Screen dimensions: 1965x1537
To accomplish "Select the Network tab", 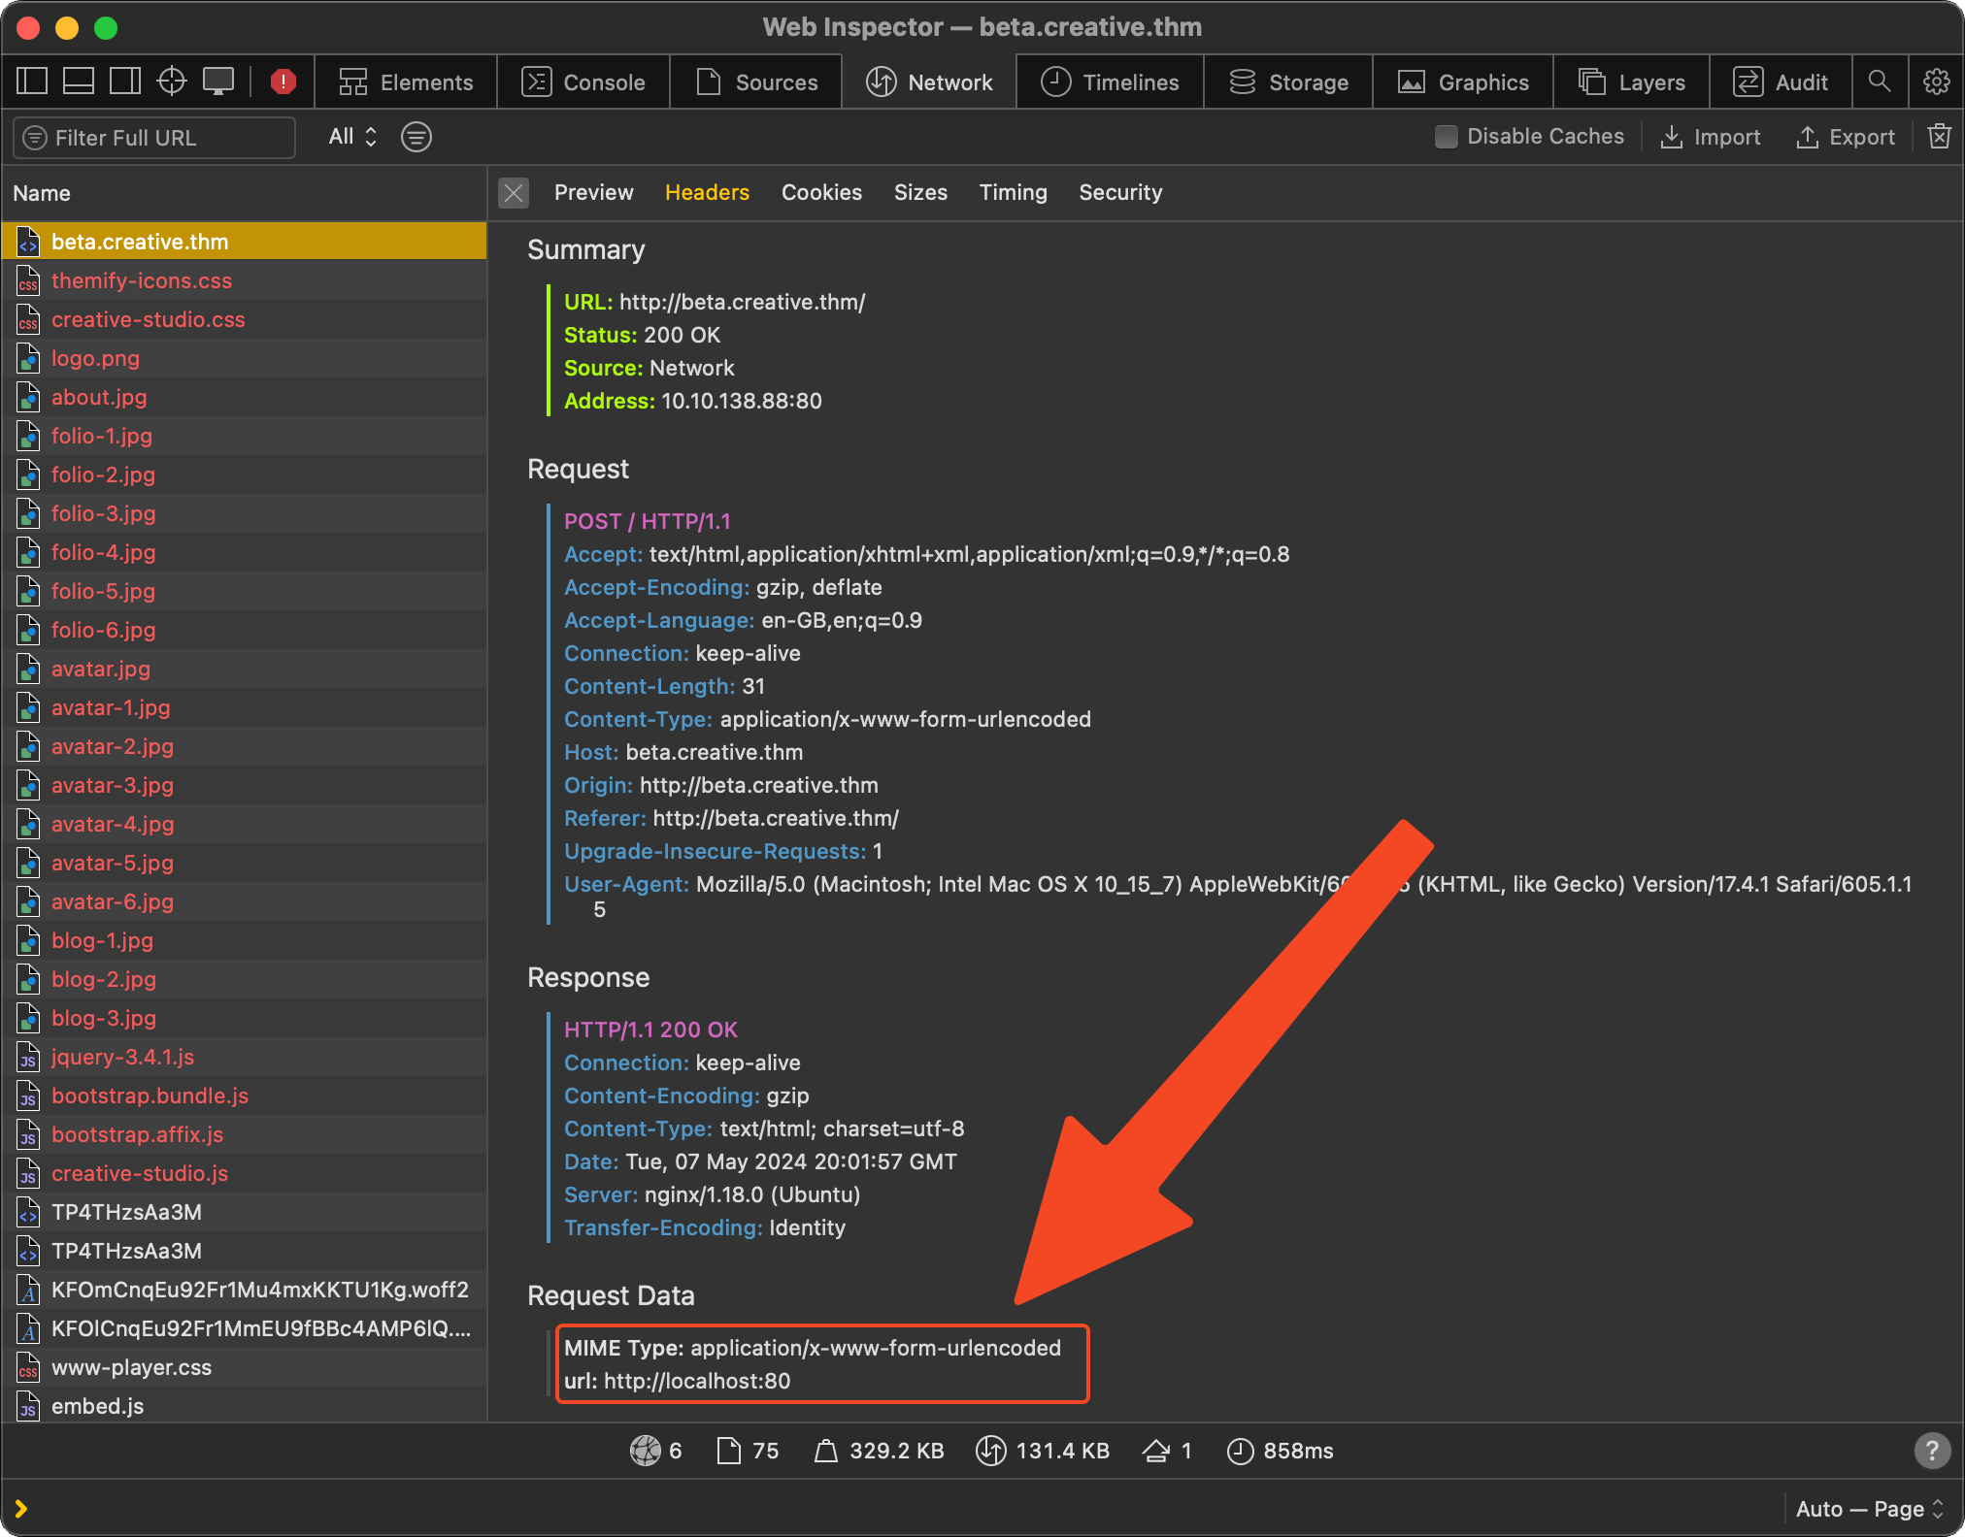I will pyautogui.click(x=929, y=82).
